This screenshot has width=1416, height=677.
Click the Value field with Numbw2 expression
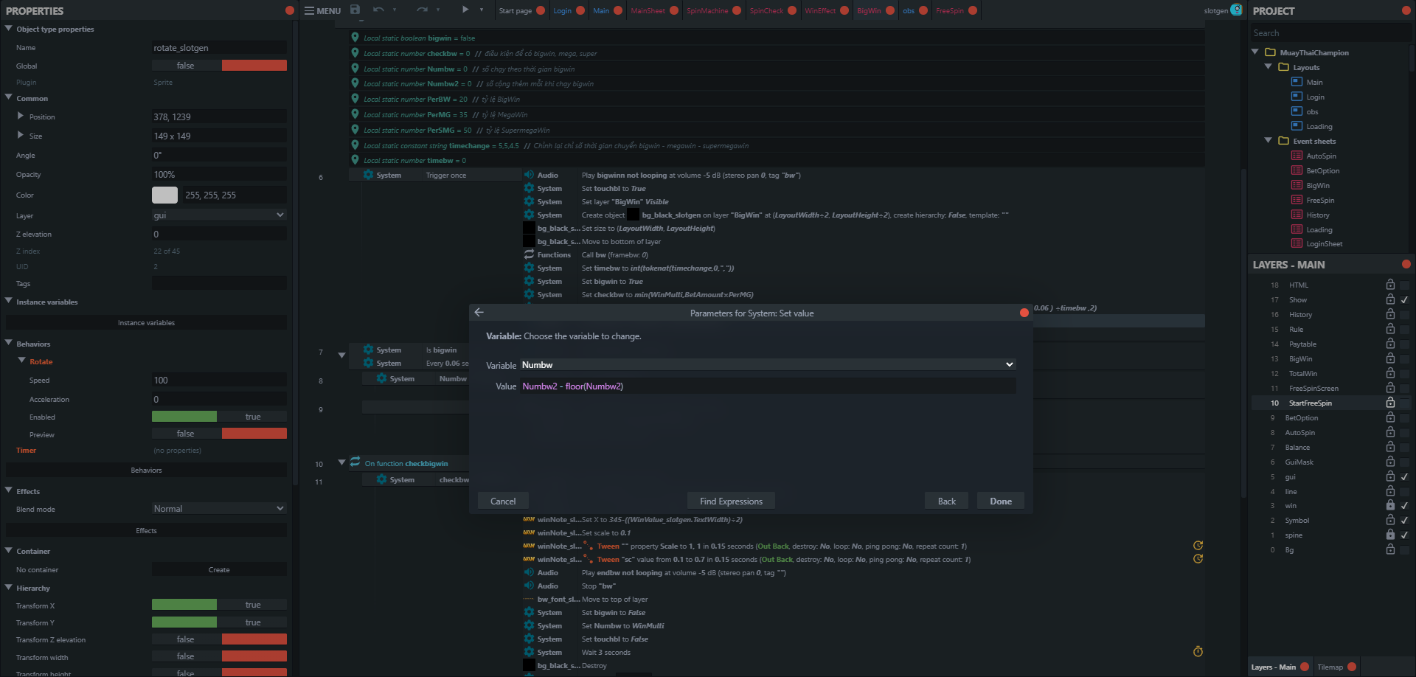pos(768,386)
